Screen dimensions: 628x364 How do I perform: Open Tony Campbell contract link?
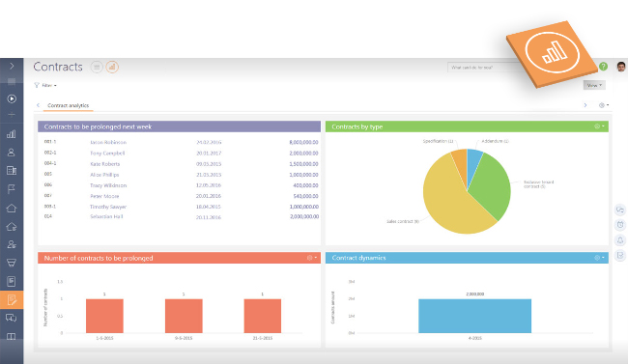pos(107,153)
